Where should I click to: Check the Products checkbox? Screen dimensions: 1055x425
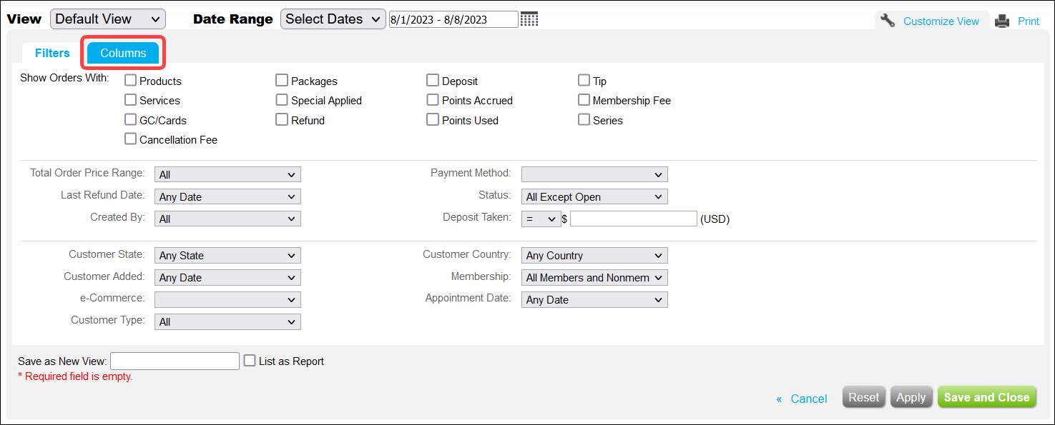(130, 81)
